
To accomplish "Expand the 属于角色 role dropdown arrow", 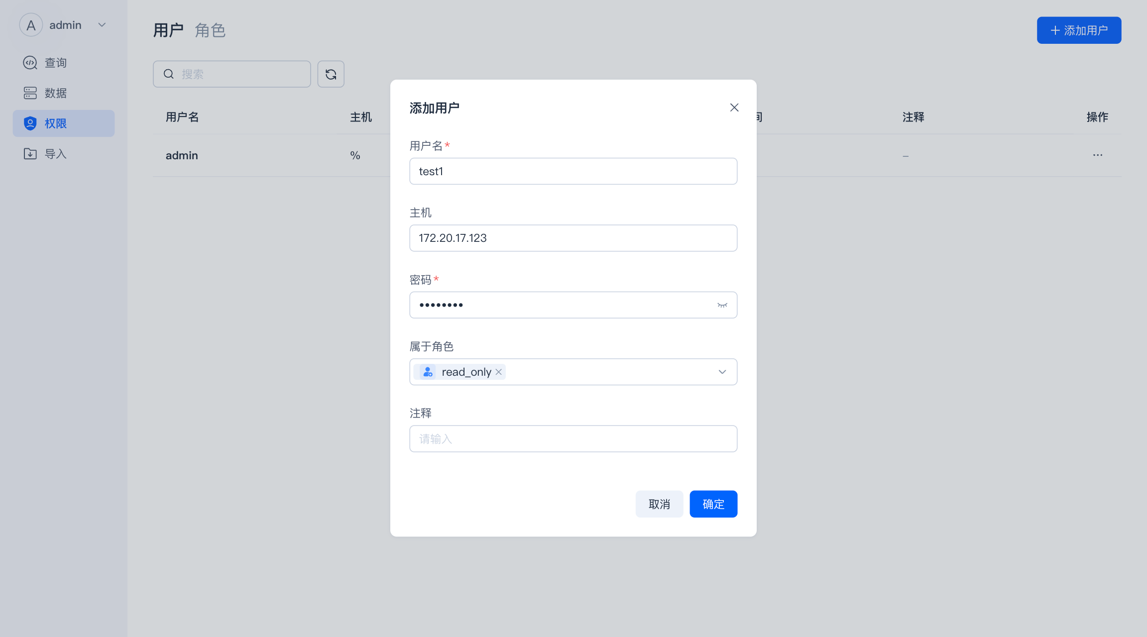I will [722, 372].
